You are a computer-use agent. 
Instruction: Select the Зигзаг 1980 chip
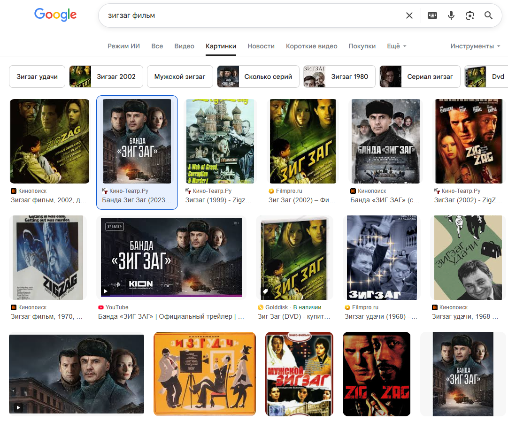(339, 77)
